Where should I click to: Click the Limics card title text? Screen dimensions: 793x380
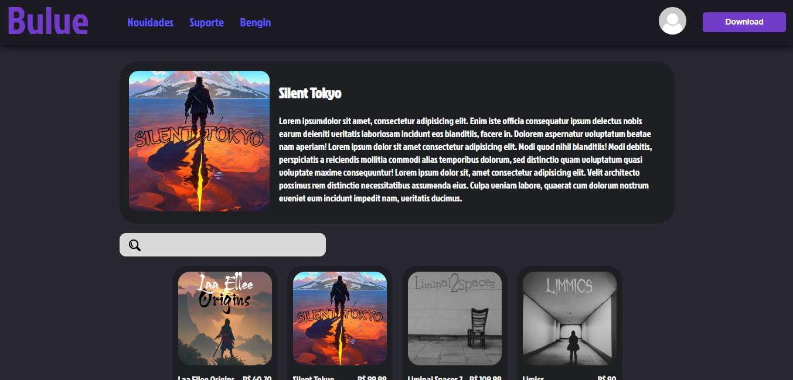click(533, 377)
